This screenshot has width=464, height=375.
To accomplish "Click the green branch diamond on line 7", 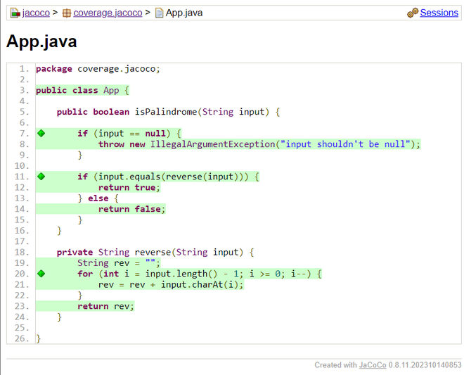I will click(41, 133).
